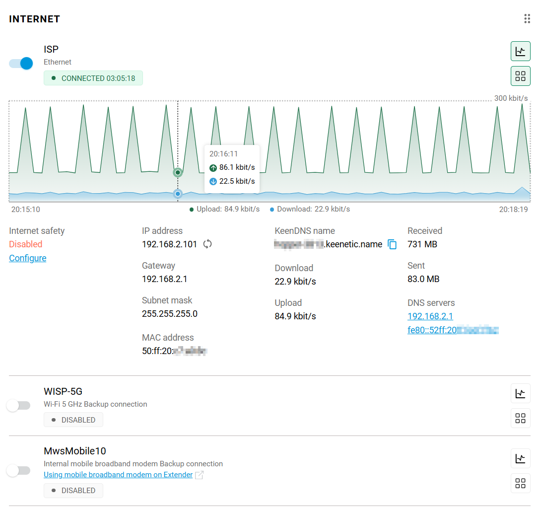The image size is (542, 508).
Task: Show the MwsMobile10 traffic graph
Action: point(520,458)
